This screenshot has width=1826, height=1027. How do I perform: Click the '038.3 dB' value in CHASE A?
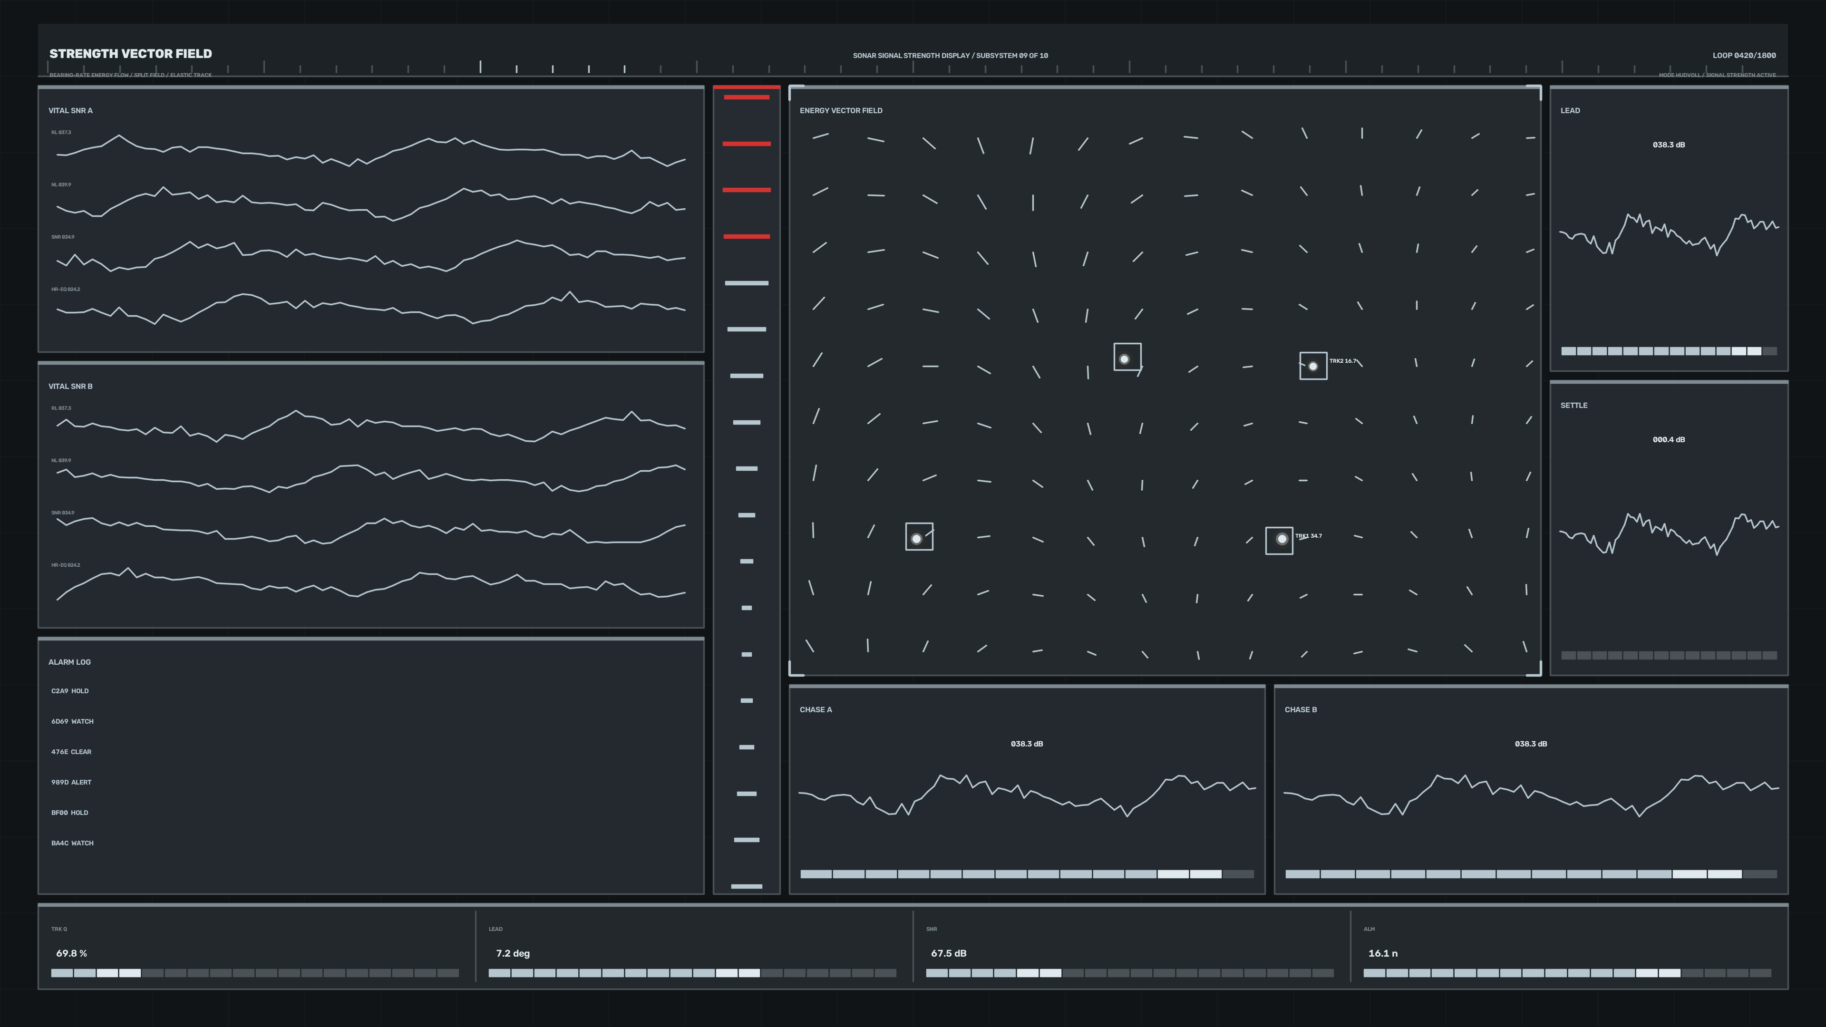tap(1027, 744)
